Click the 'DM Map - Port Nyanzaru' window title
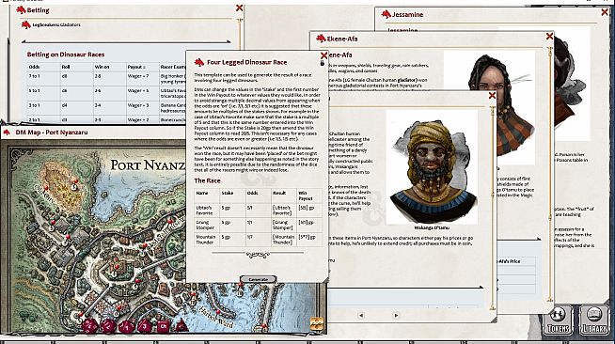615x344 pixels. coord(52,133)
